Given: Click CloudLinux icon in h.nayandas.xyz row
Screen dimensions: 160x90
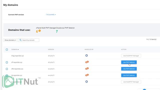Looking at the screenshot, I should pyautogui.click(x=86, y=82).
